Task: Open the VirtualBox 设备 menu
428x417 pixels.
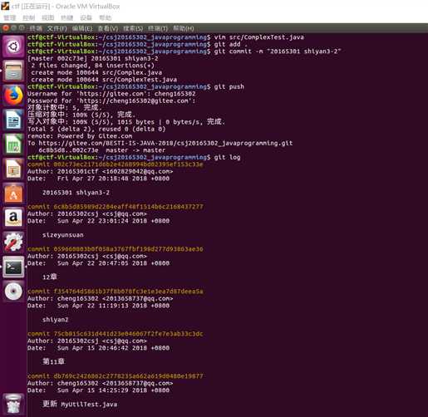Action: 86,18
